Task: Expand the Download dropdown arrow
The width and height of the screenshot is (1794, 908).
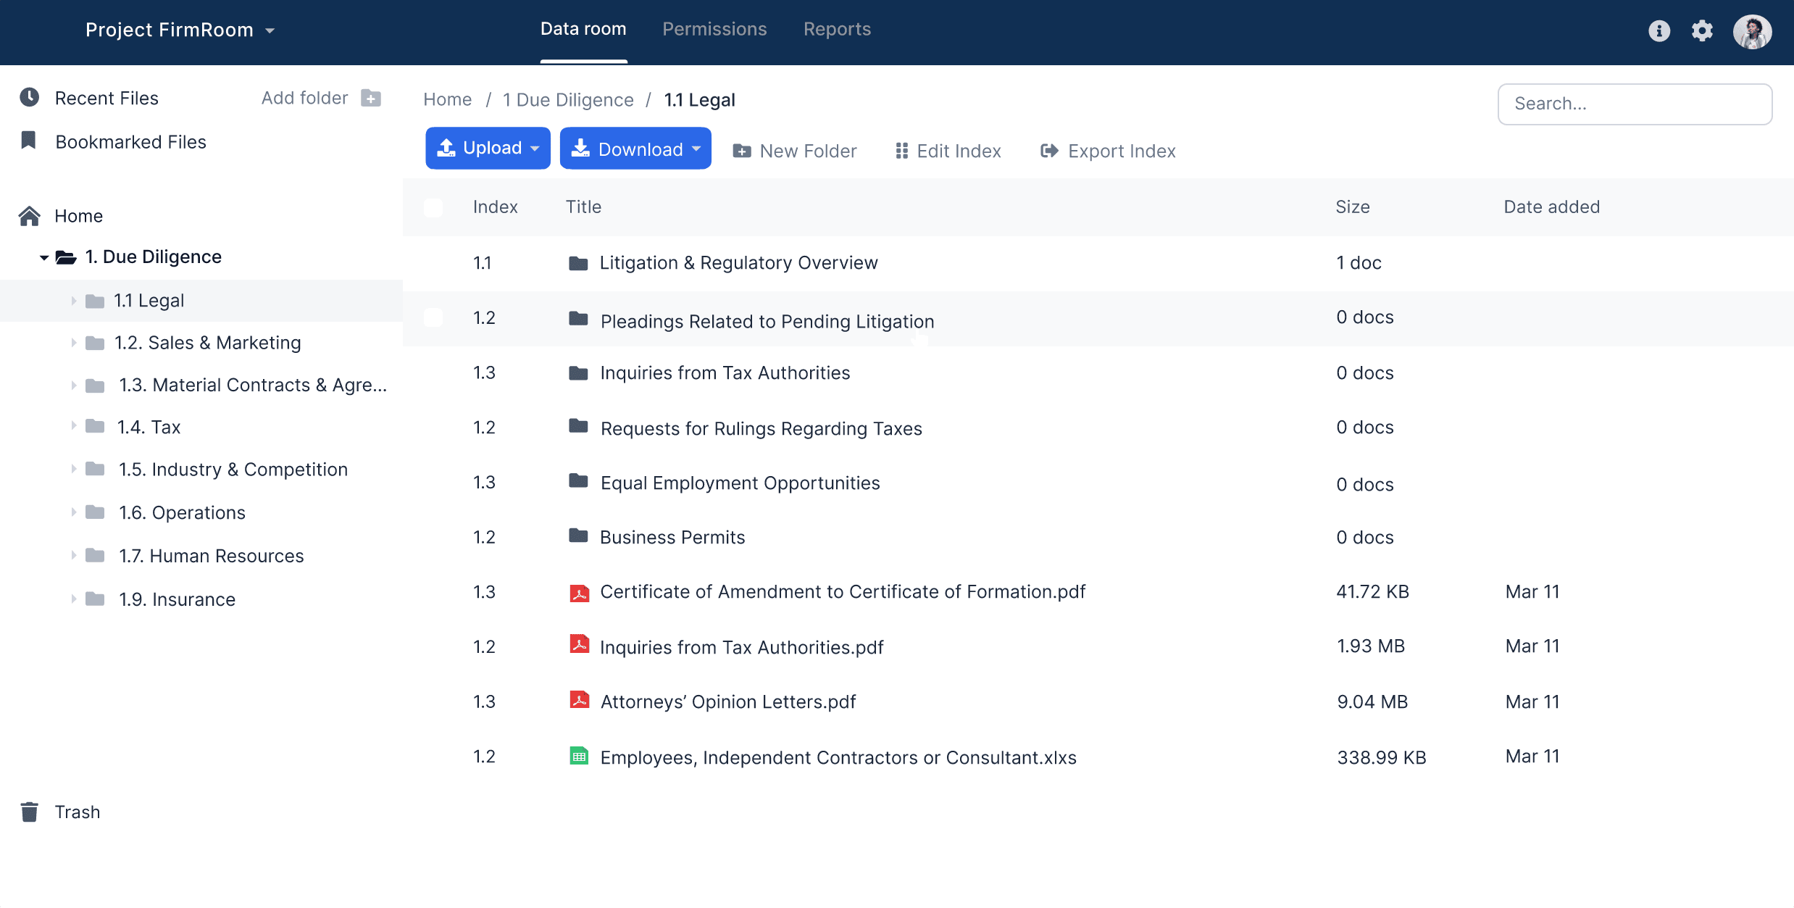Action: click(x=696, y=149)
